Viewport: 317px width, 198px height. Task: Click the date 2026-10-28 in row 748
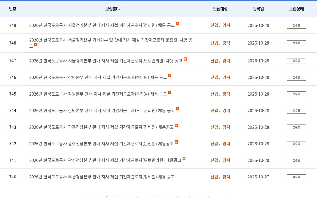258,43
